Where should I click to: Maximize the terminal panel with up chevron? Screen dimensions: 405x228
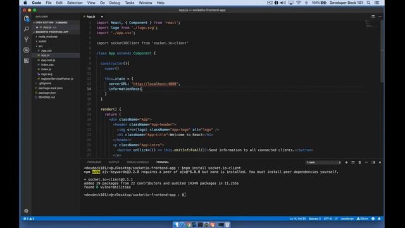pyautogui.click(x=366, y=162)
